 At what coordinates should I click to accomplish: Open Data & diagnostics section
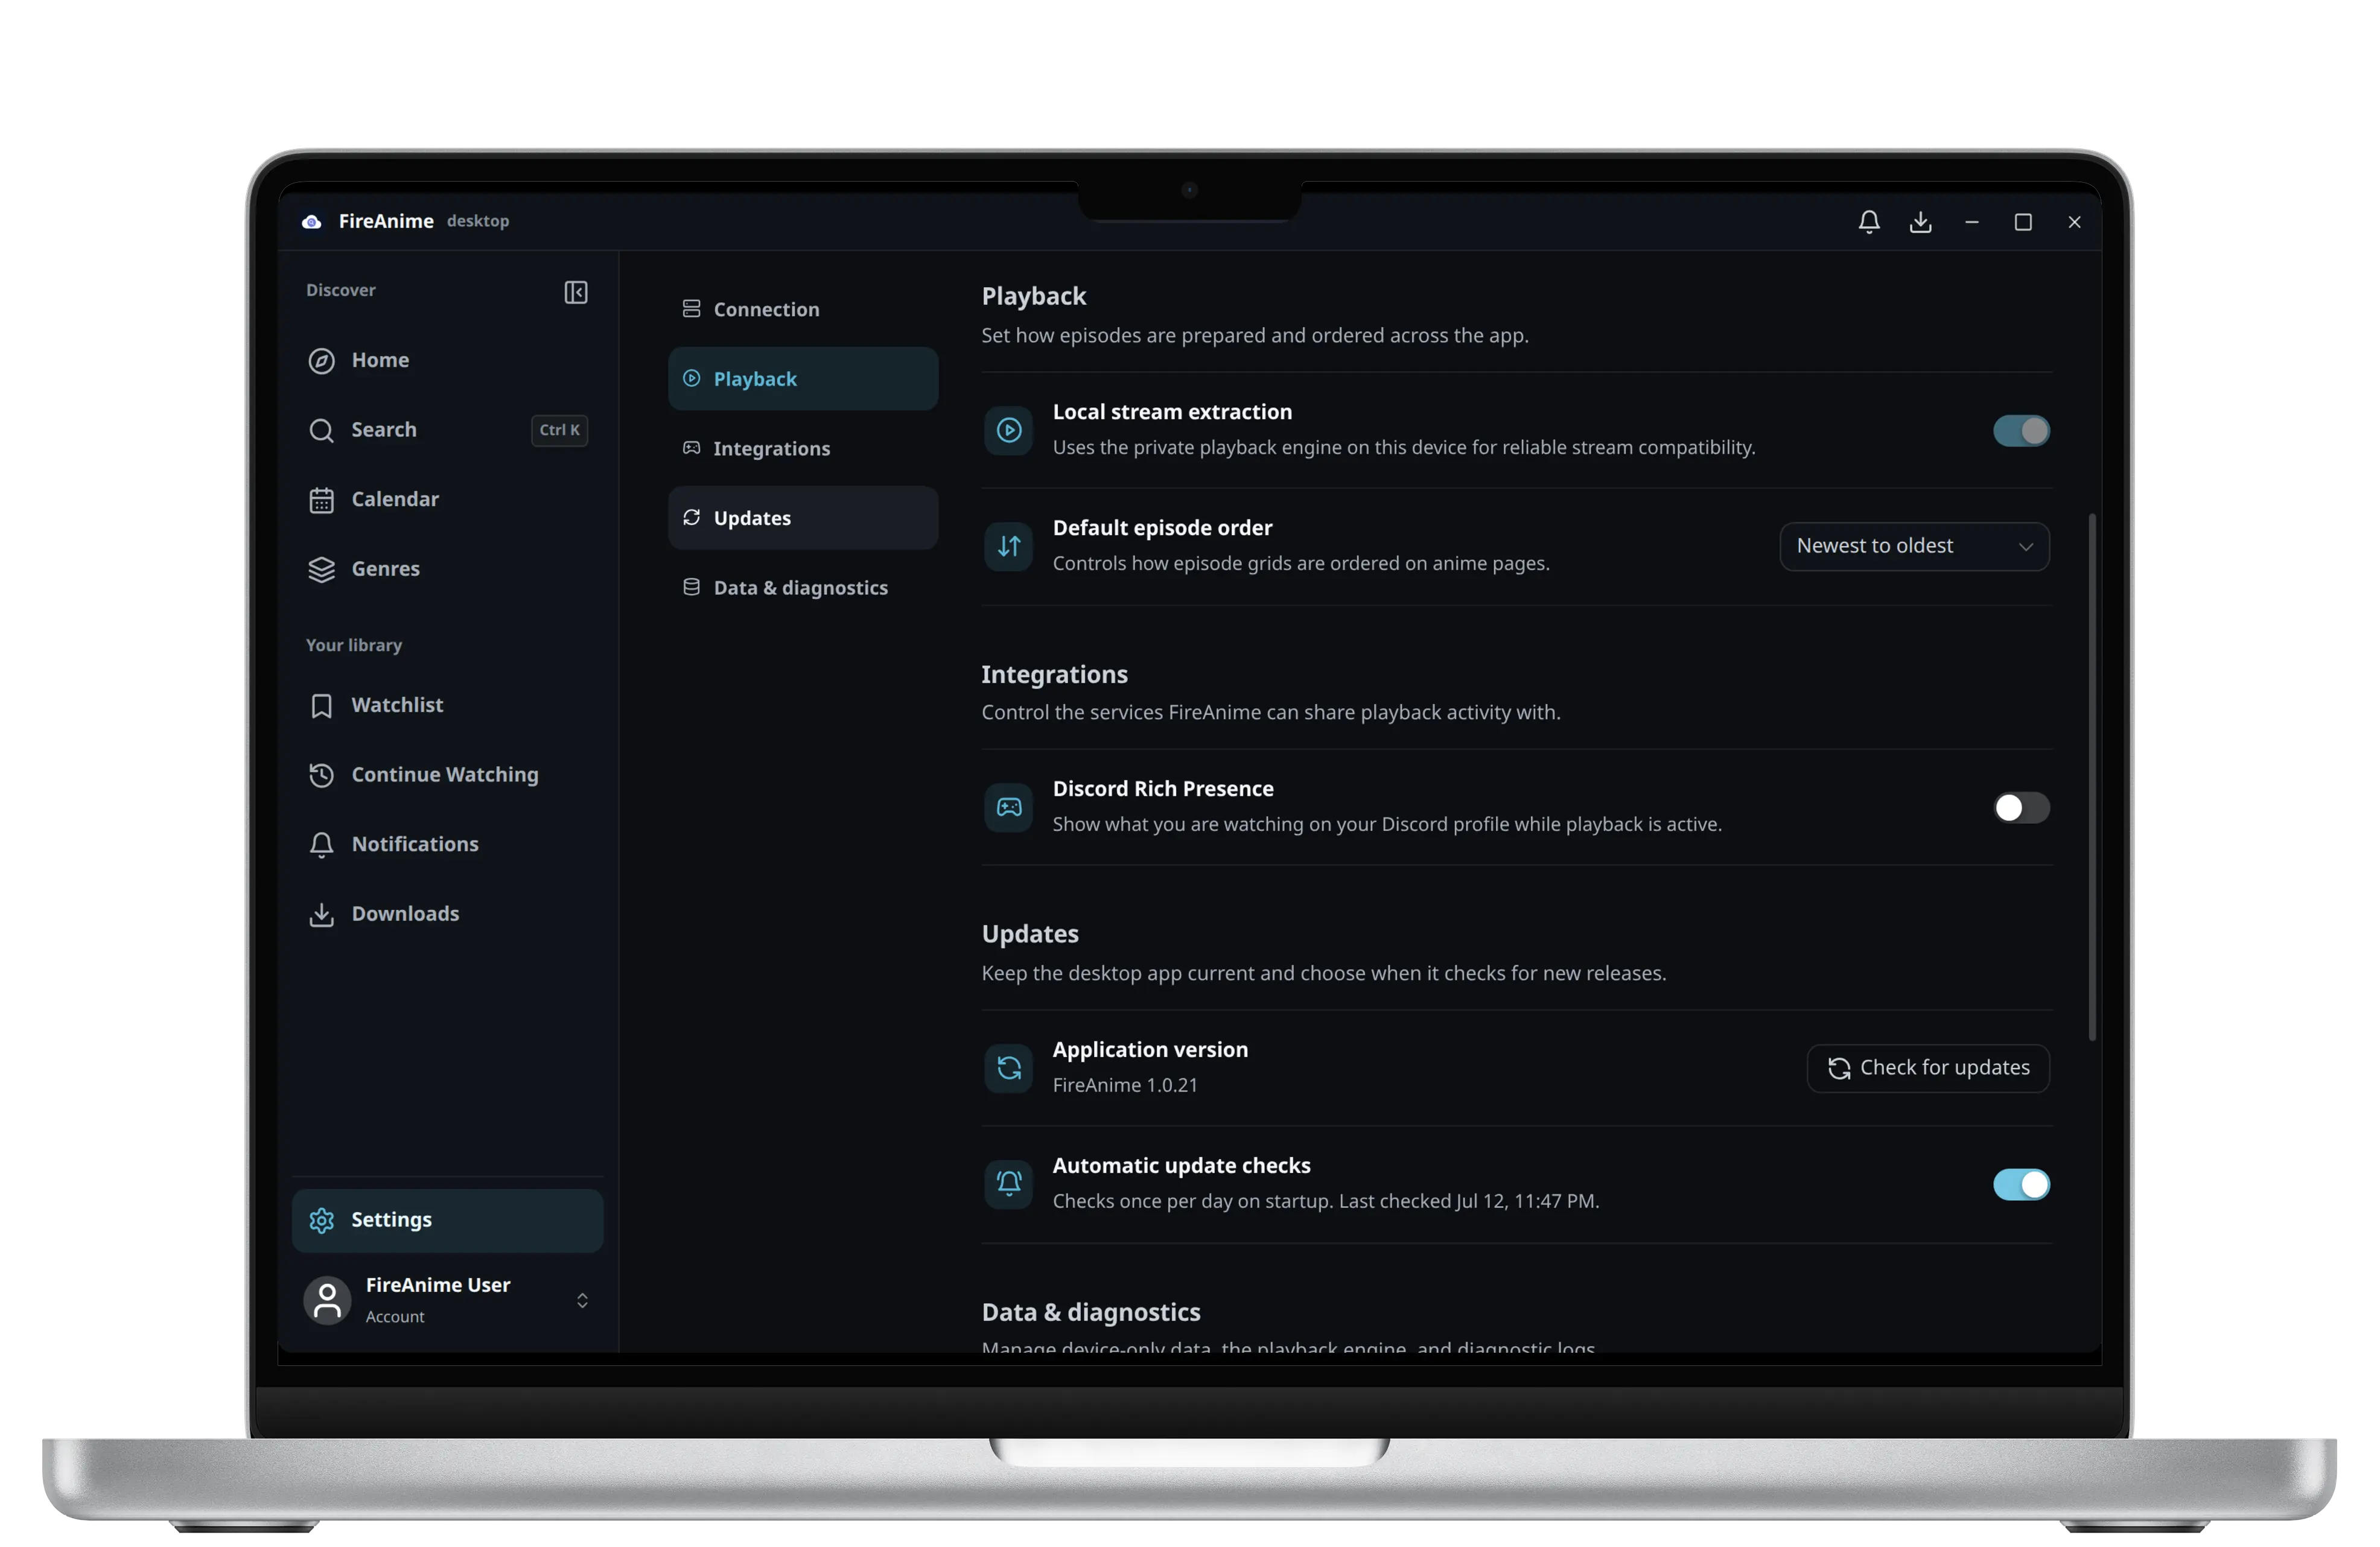(x=803, y=587)
